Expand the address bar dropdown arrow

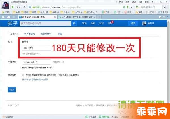[x=131, y=7]
